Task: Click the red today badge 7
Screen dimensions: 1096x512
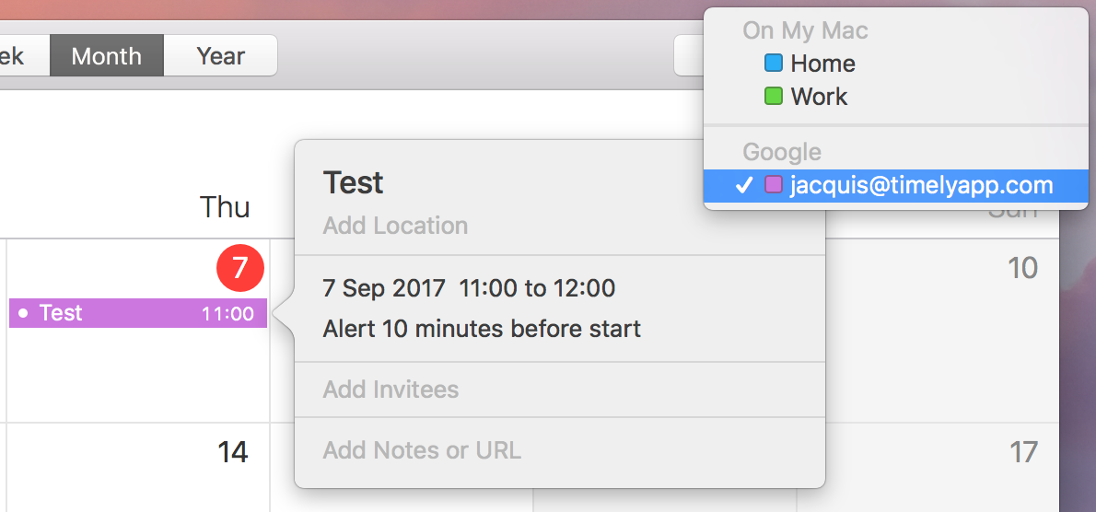Action: 239,268
